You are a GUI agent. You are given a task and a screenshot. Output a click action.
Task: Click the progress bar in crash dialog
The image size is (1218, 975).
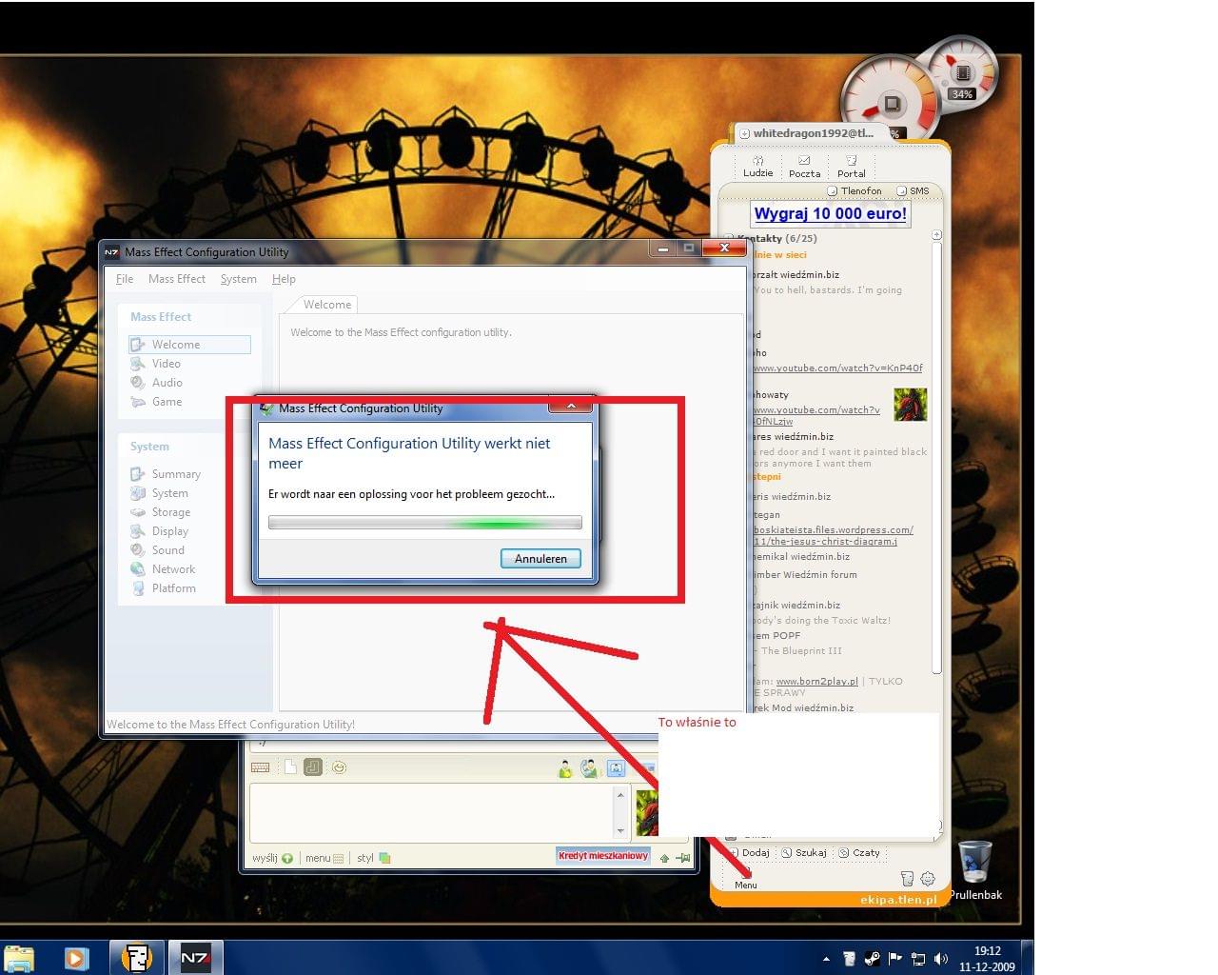coord(425,523)
